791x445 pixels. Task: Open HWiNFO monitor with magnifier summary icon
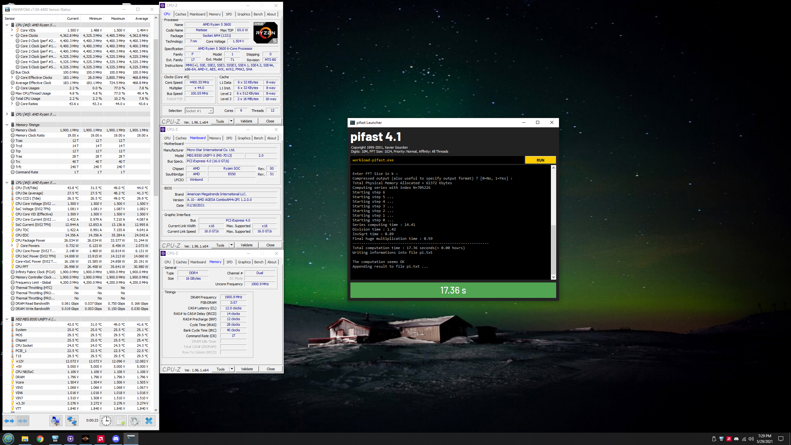point(56,421)
